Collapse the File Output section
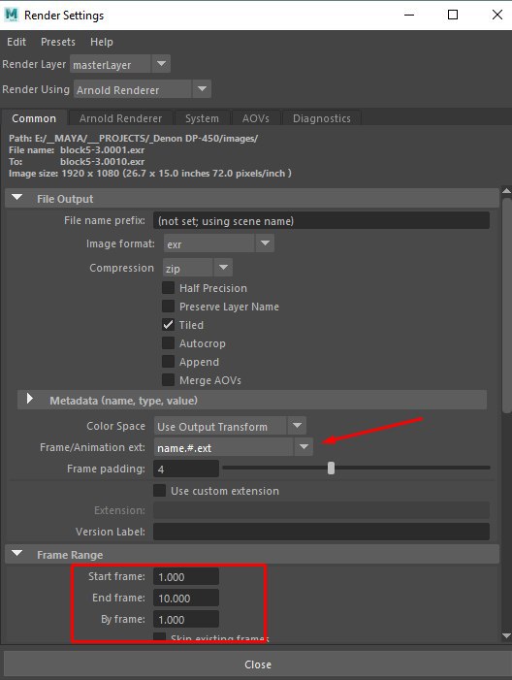Viewport: 512px width, 680px height. tap(16, 198)
